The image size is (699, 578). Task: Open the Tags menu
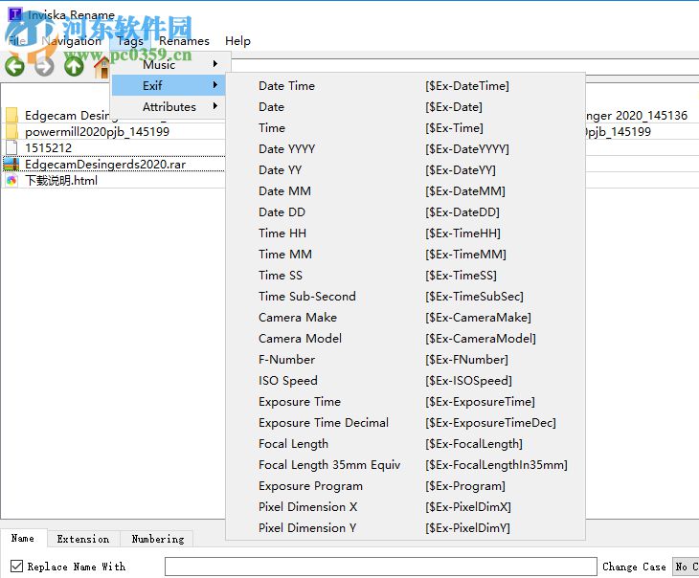129,41
